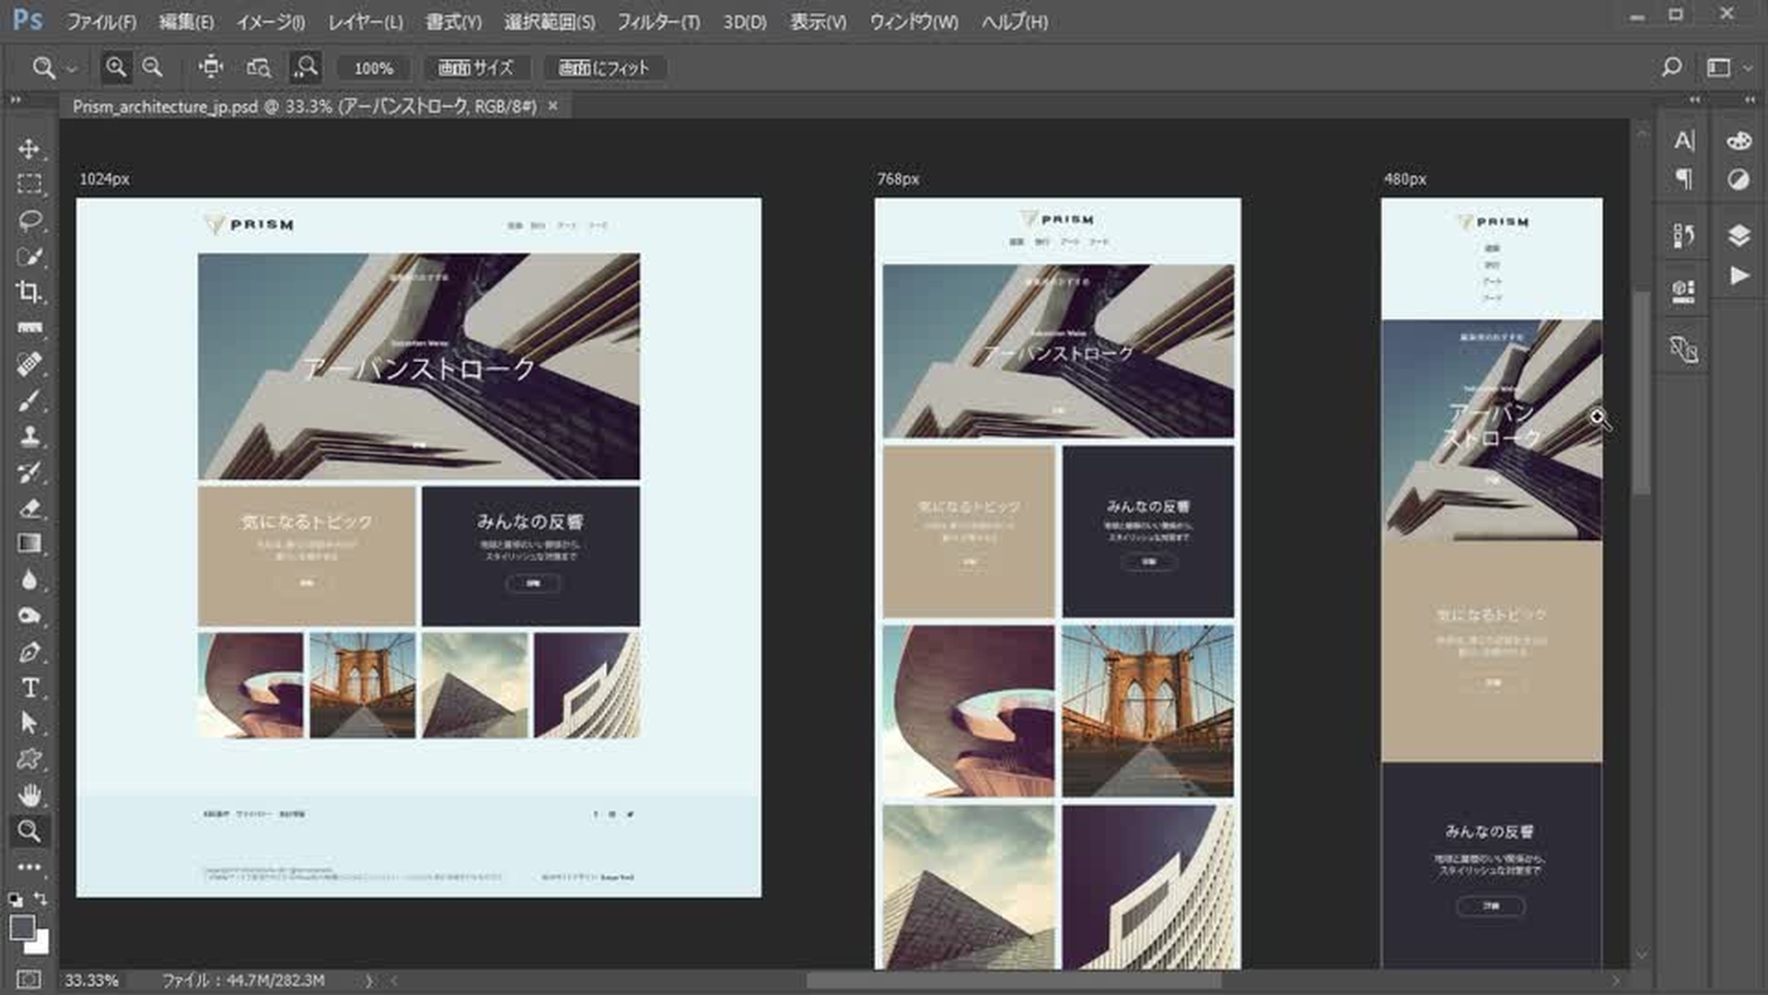Screen dimensions: 1768x995
Task: Select the Horizontal Type tool
Action: tap(29, 688)
